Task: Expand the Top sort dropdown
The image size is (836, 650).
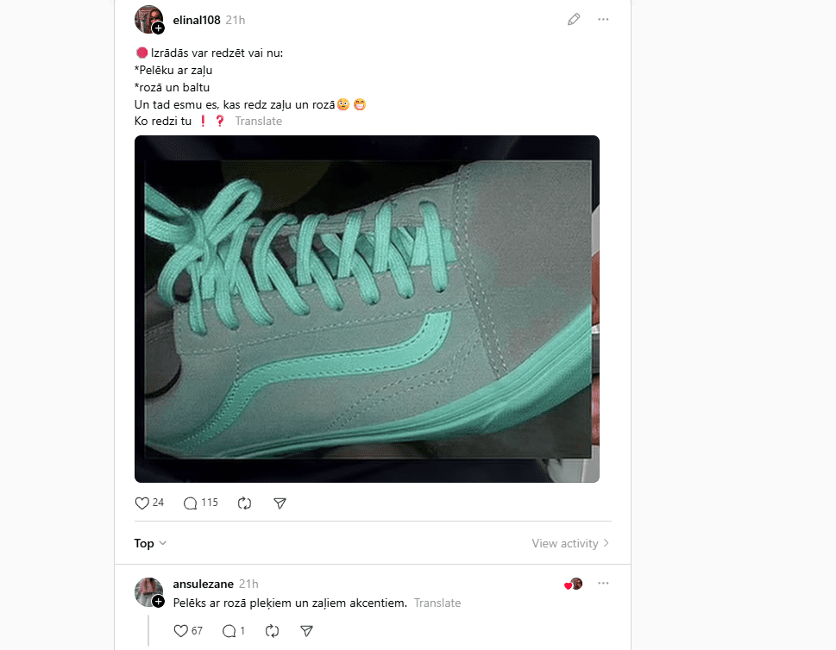Action: pyautogui.click(x=150, y=543)
